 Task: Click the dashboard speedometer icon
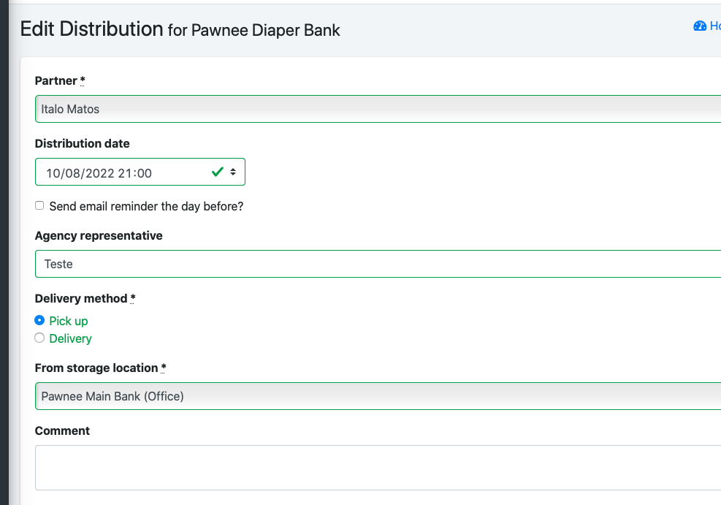coord(699,26)
